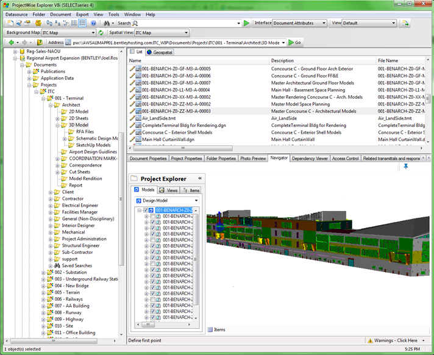Click the Items icon below the 3D view
The height and width of the screenshot is (355, 434).
pos(210,329)
